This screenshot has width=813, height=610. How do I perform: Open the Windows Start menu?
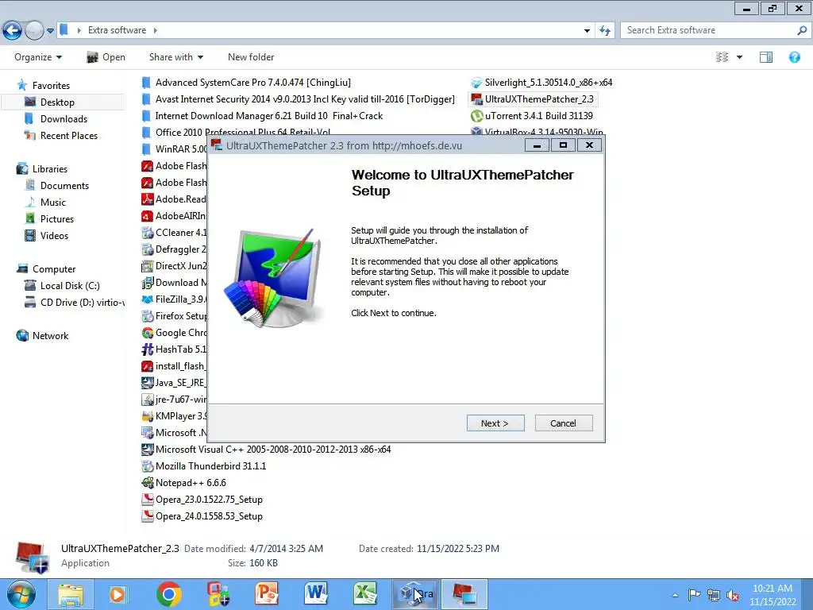[x=21, y=594]
